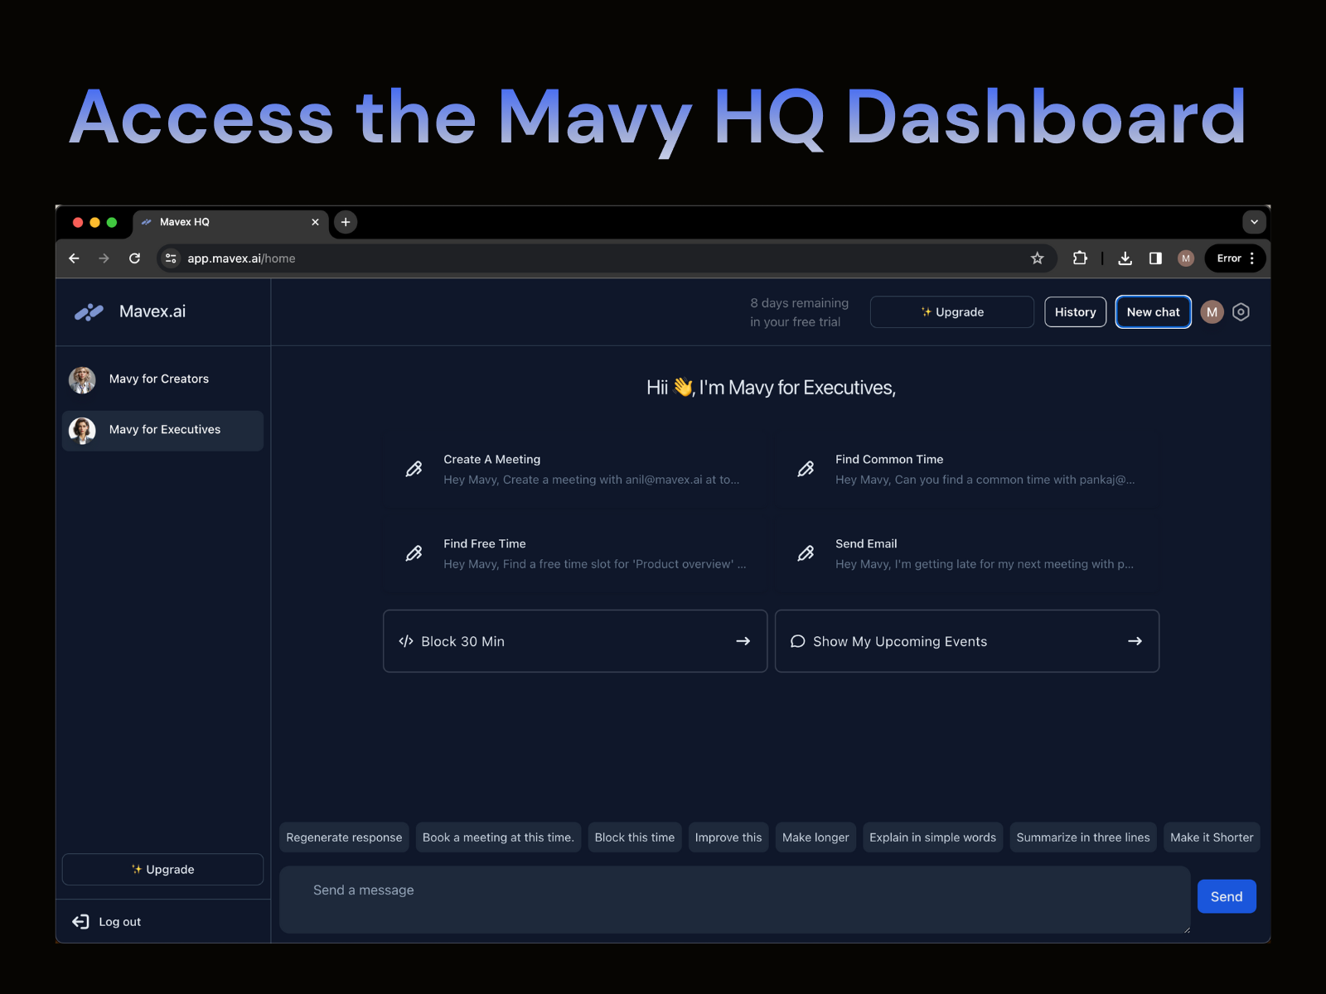Select Regenerate response chip

pyautogui.click(x=344, y=837)
